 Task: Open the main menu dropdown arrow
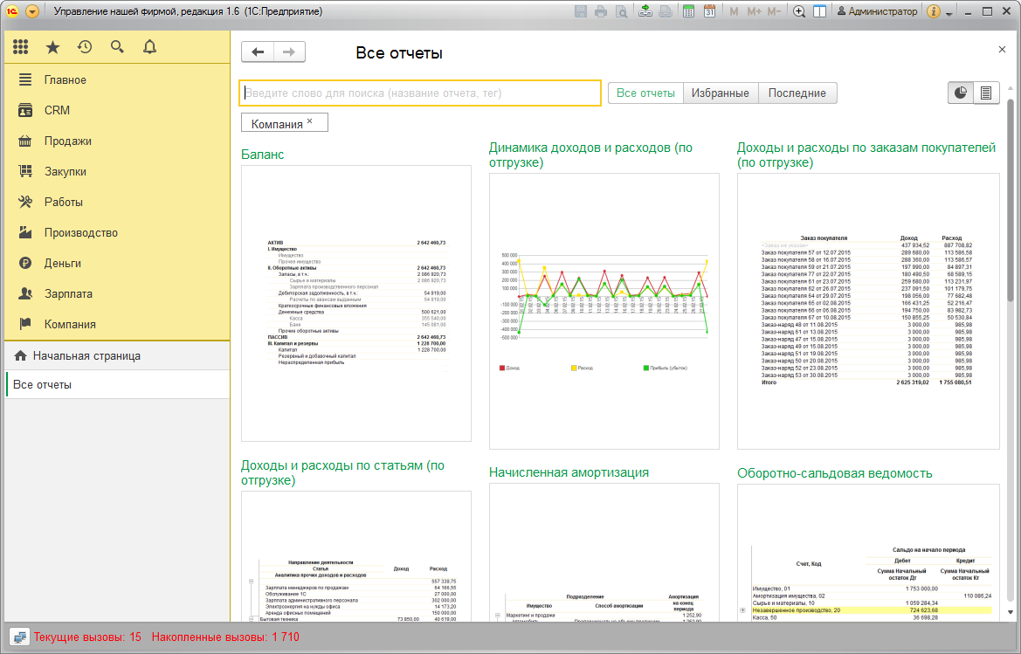[x=32, y=11]
